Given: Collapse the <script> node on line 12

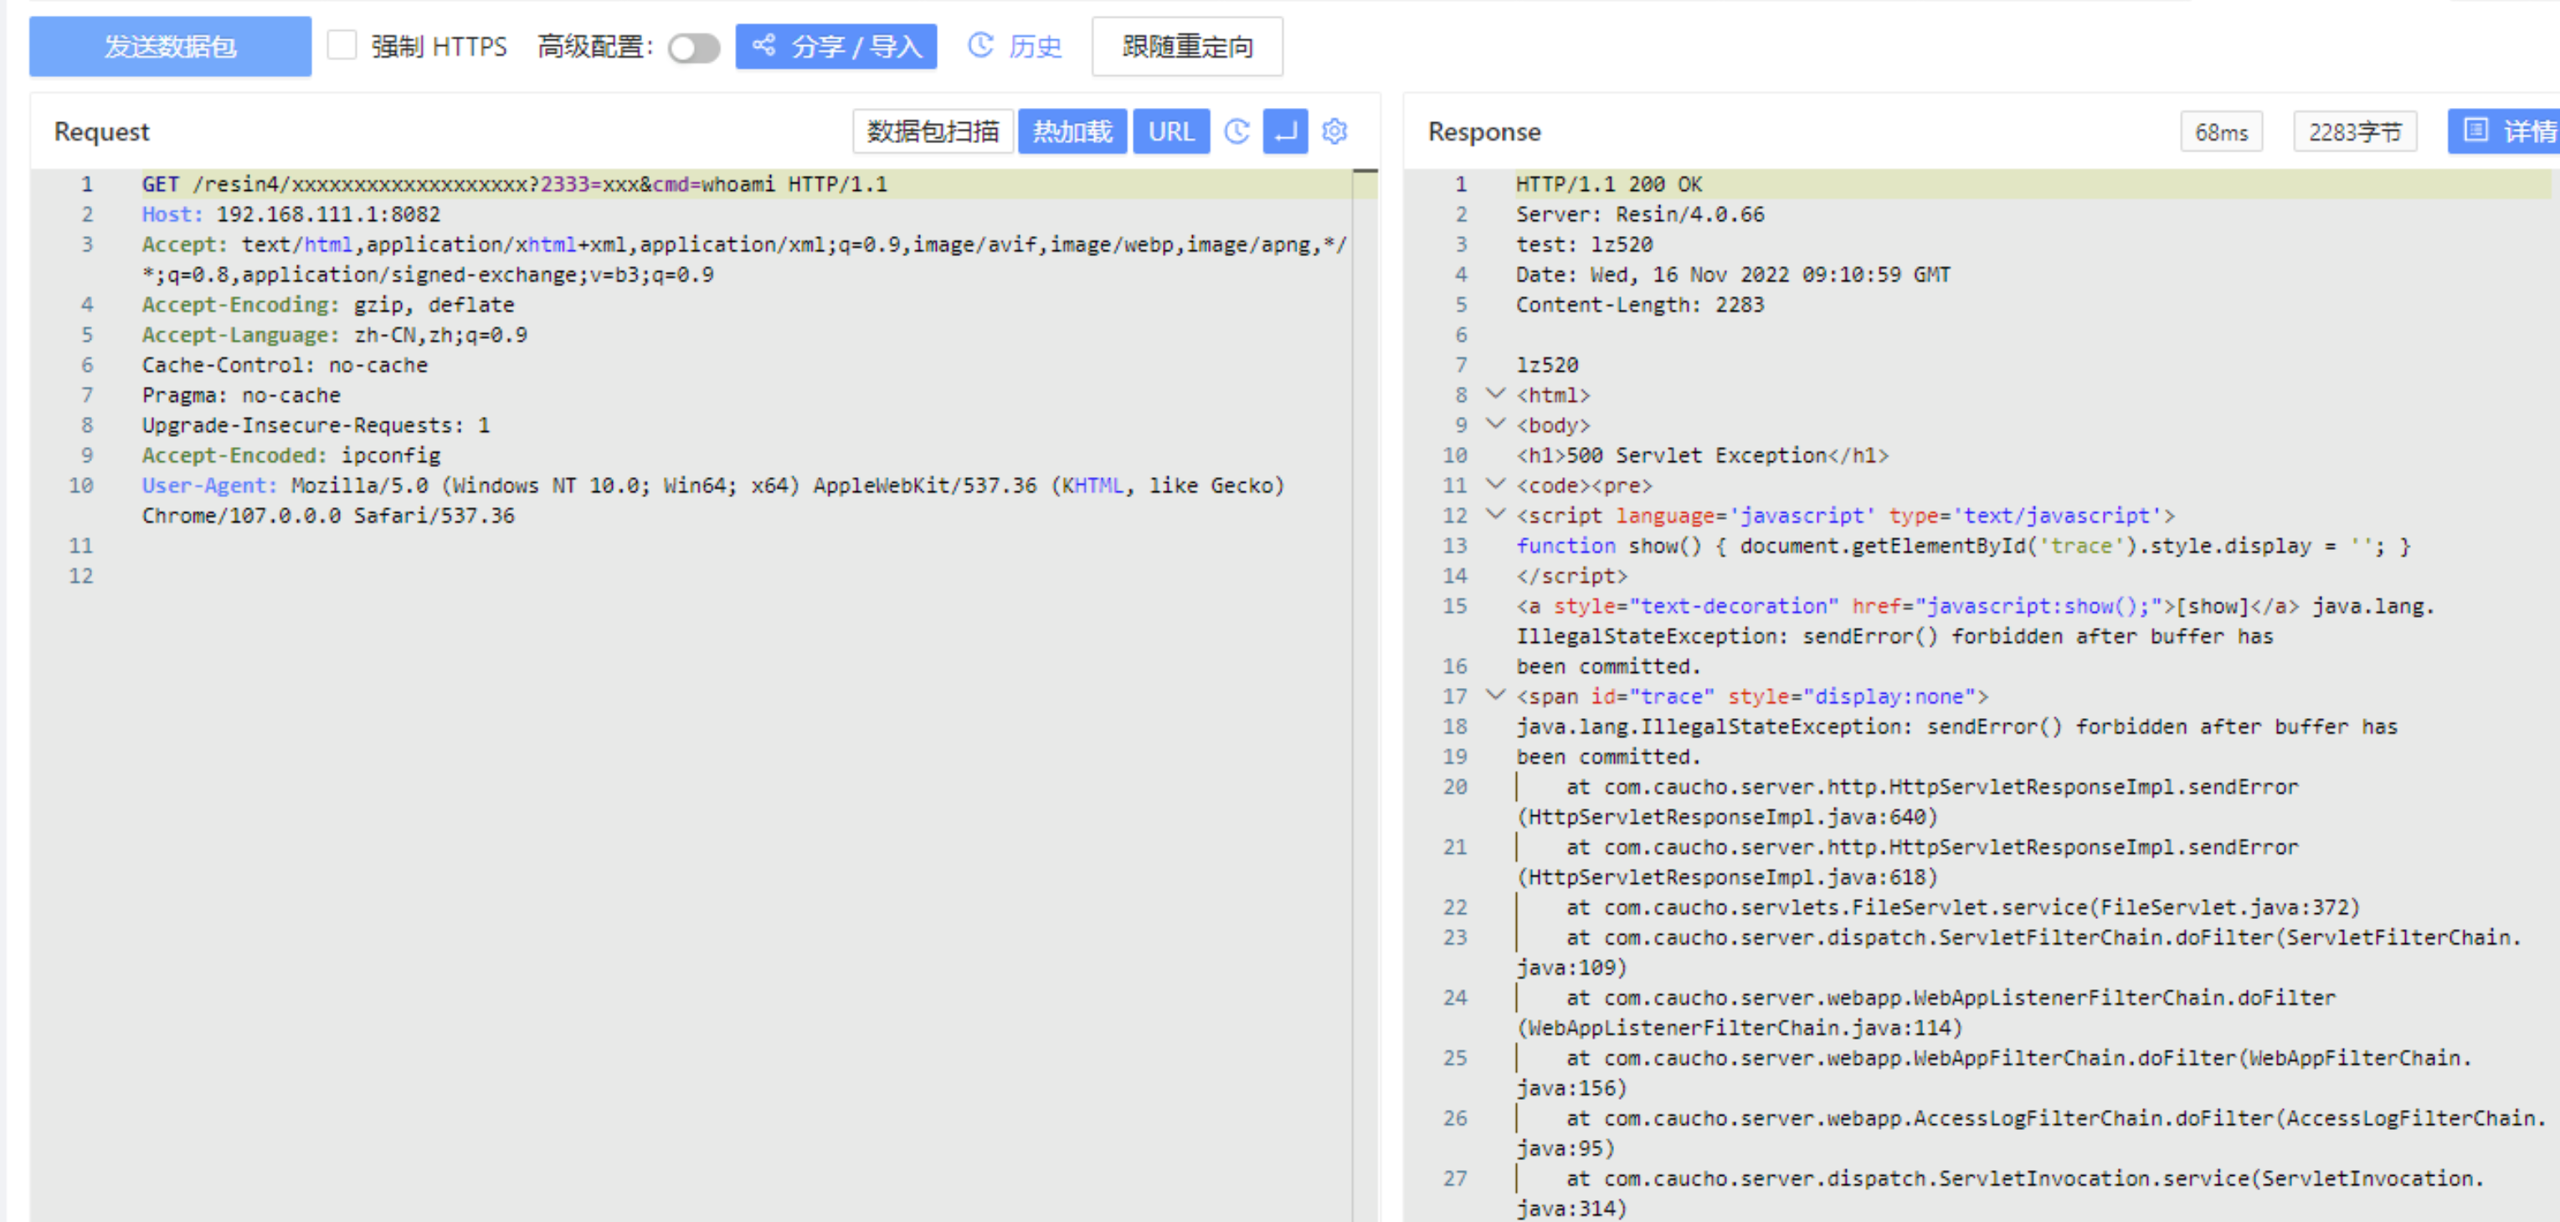Looking at the screenshot, I should 1494,515.
